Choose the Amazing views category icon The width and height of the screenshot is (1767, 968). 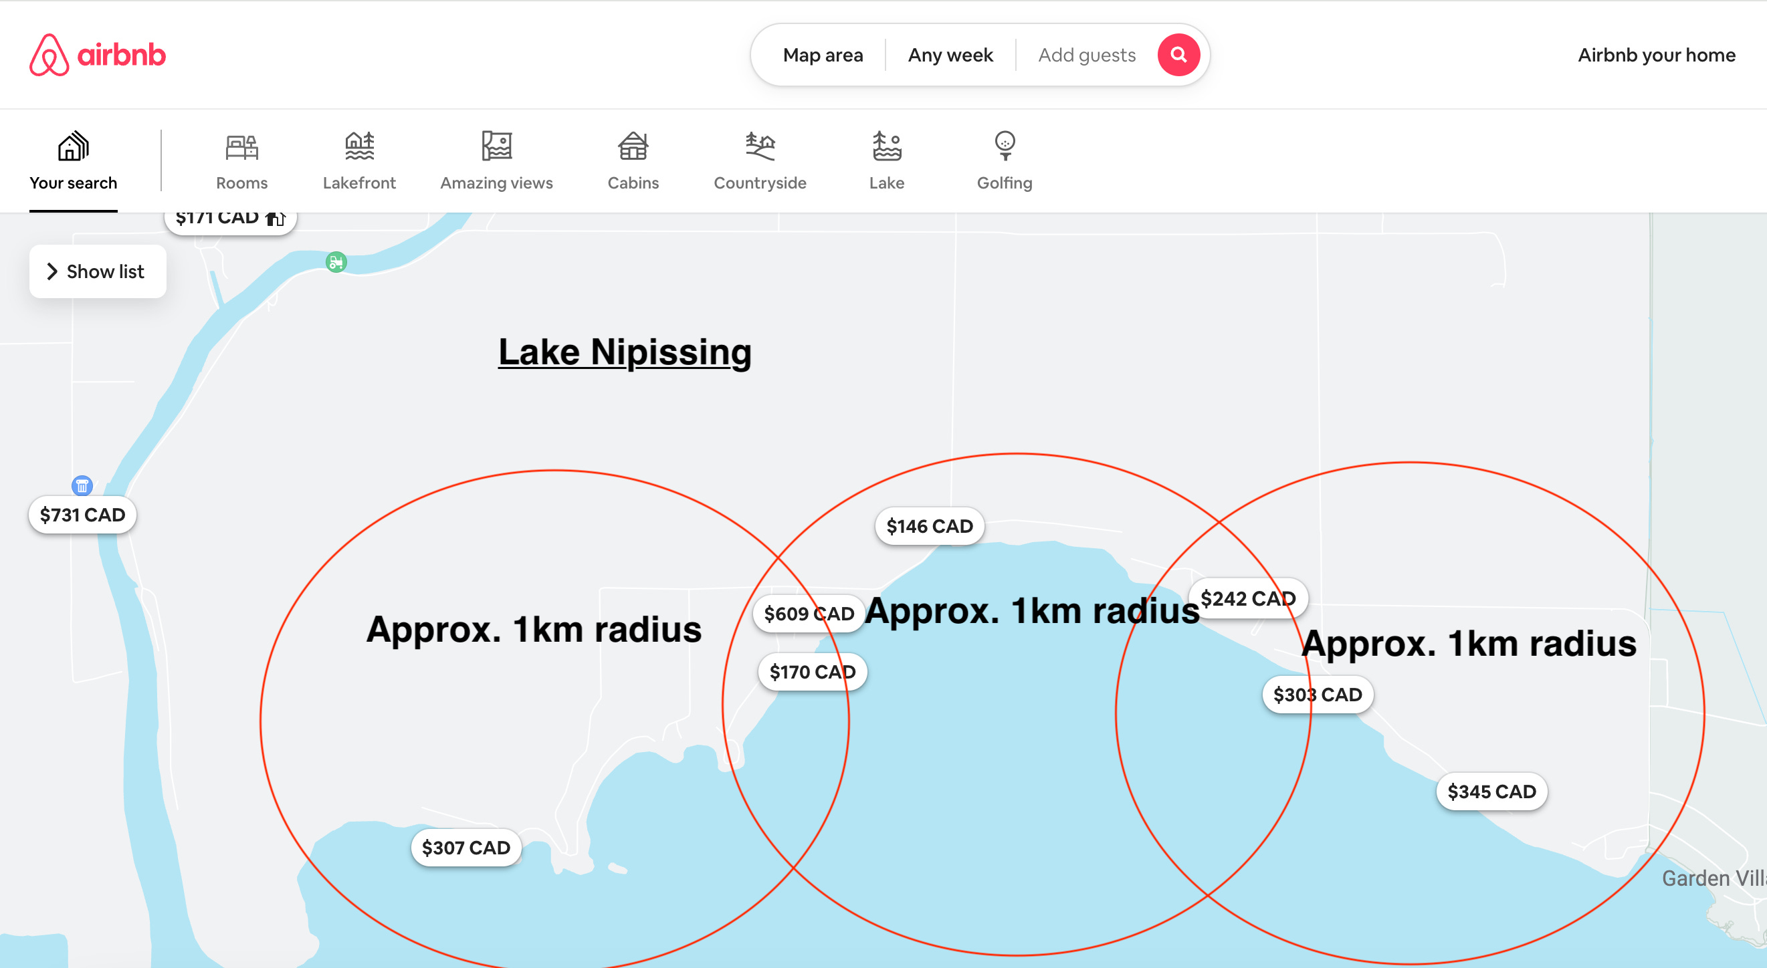tap(496, 146)
